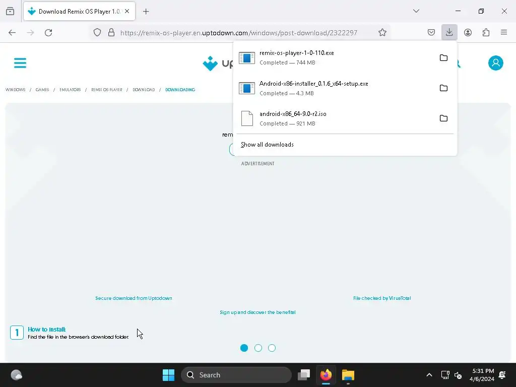The height and width of the screenshot is (387, 516).
Task: Open Windows Start menu
Action: pyautogui.click(x=168, y=375)
